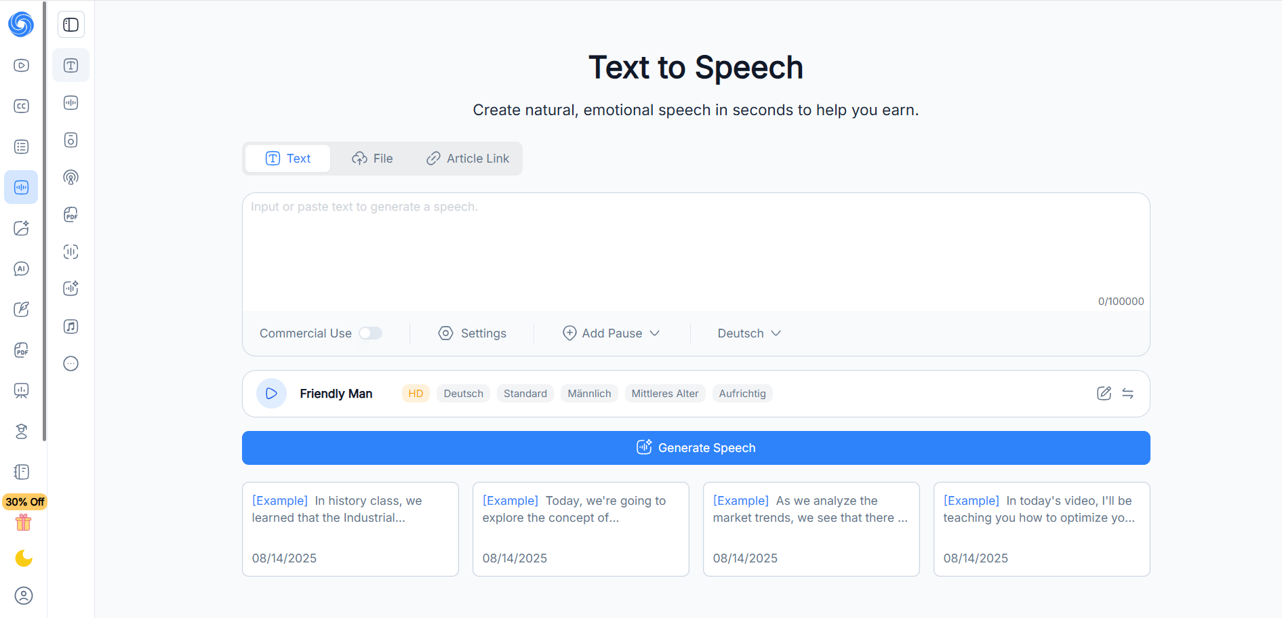Open the speaker device icon tool

click(x=71, y=140)
